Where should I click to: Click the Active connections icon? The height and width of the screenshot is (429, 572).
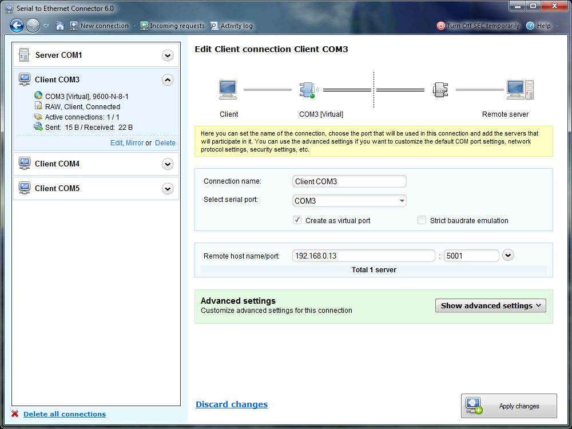tap(38, 117)
